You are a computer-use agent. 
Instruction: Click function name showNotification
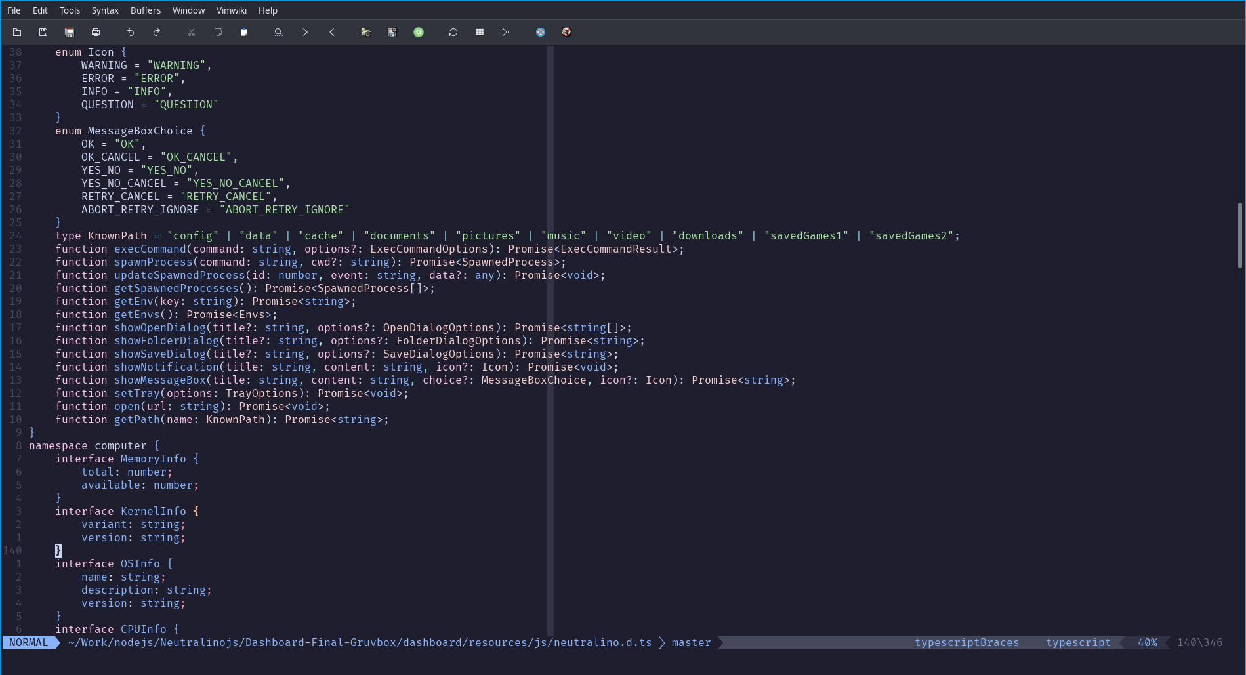click(167, 367)
